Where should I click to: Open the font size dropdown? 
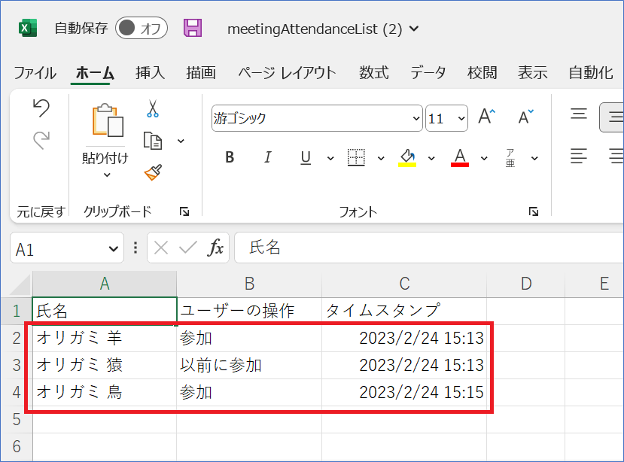461,119
